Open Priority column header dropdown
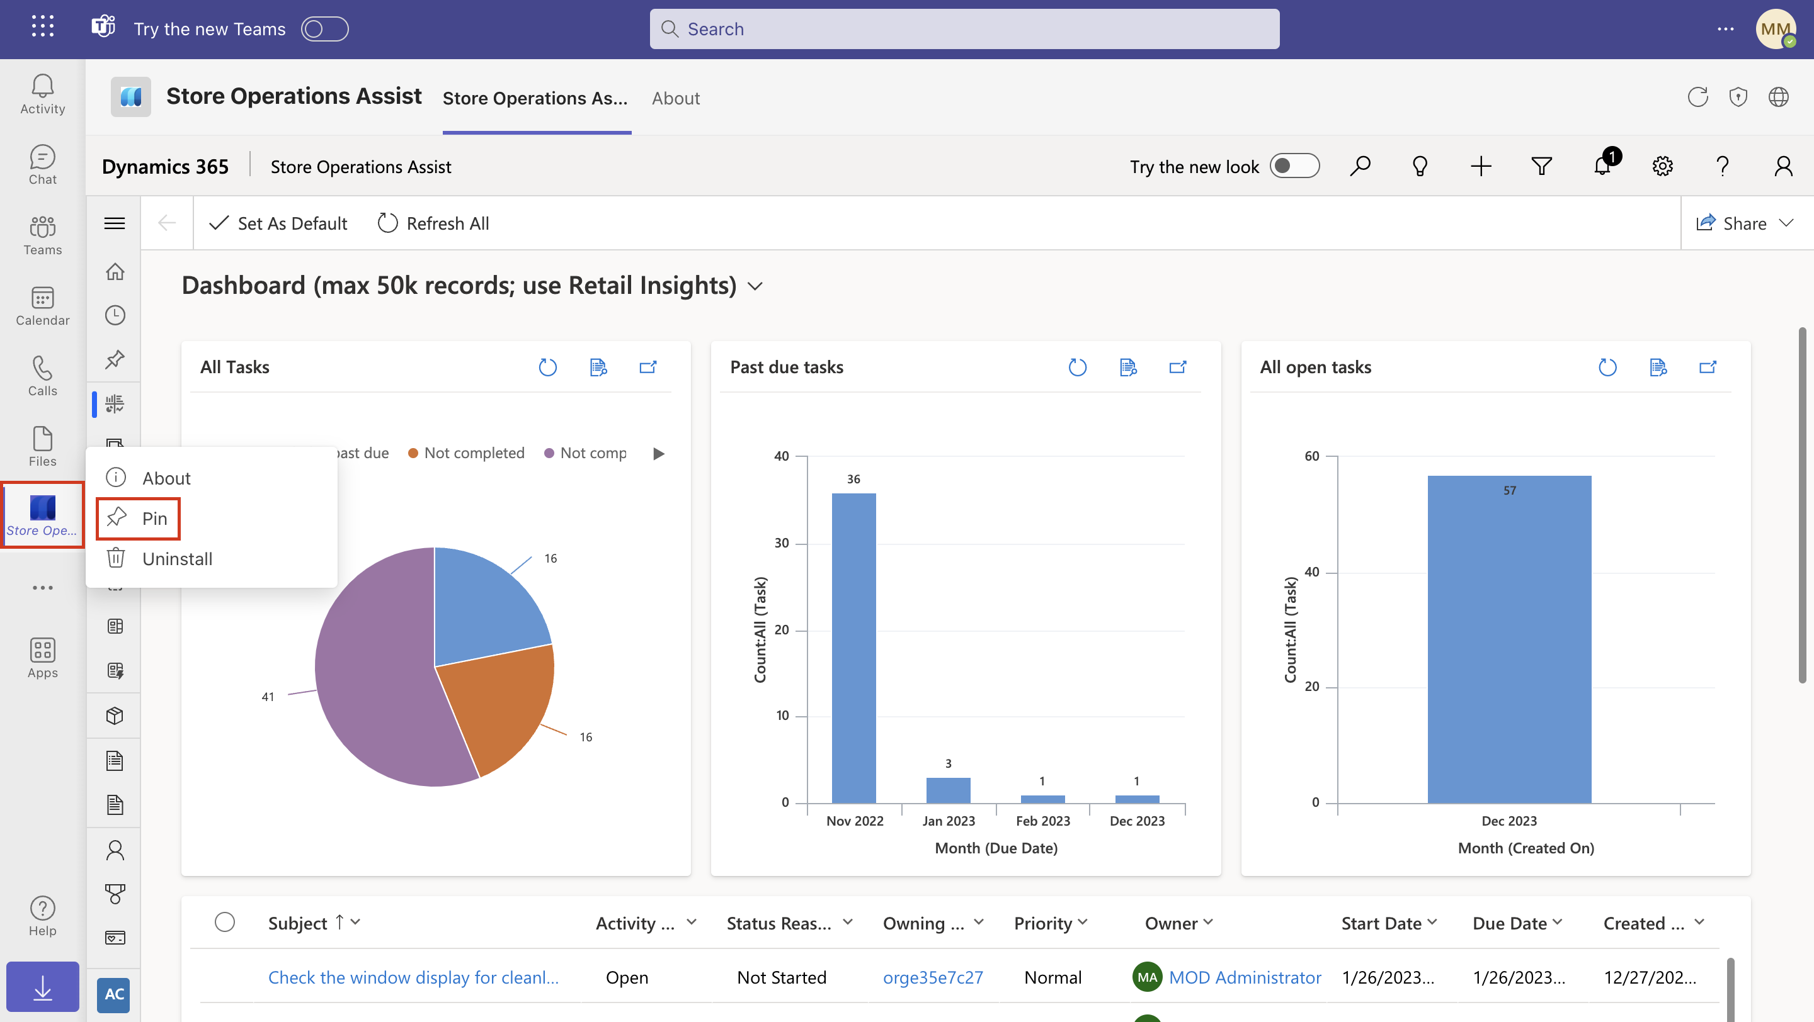The width and height of the screenshot is (1814, 1022). click(x=1082, y=922)
